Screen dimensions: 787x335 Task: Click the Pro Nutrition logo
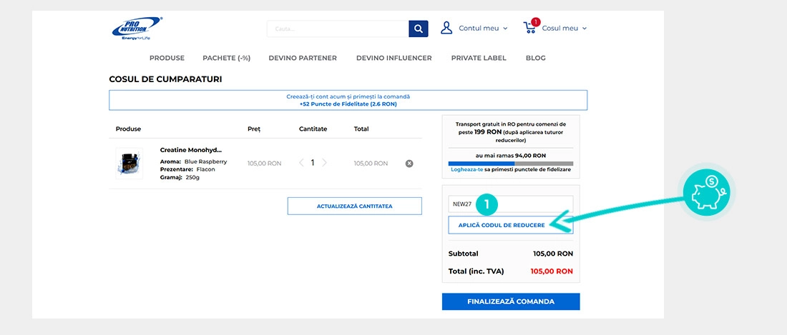[137, 29]
